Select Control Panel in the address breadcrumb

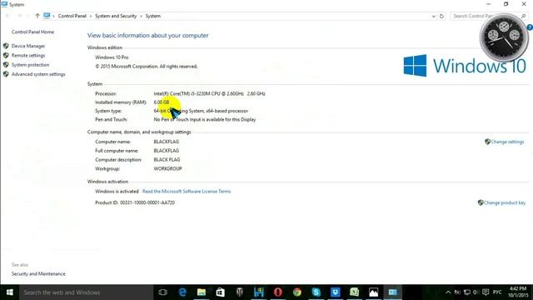pyautogui.click(x=72, y=16)
